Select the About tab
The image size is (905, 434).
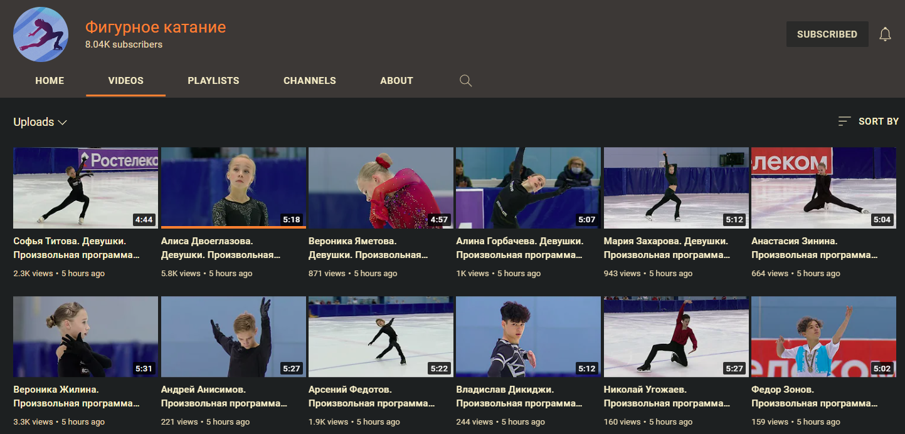[x=396, y=81]
